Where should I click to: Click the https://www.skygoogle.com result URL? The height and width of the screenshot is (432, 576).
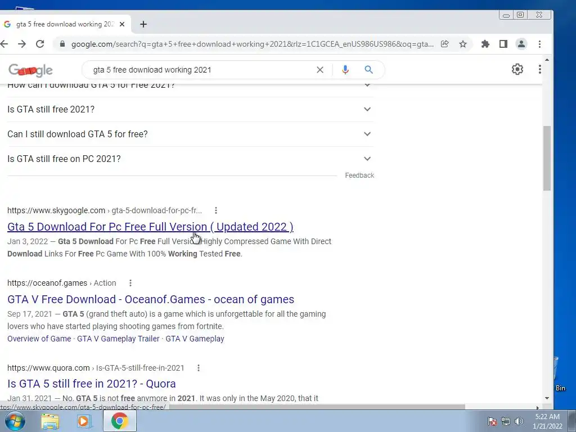[56, 210]
